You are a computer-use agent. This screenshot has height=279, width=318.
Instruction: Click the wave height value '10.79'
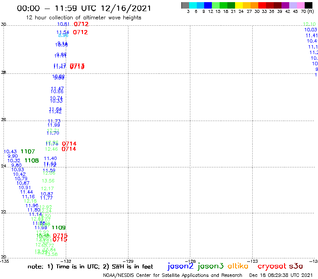[21, 179]
